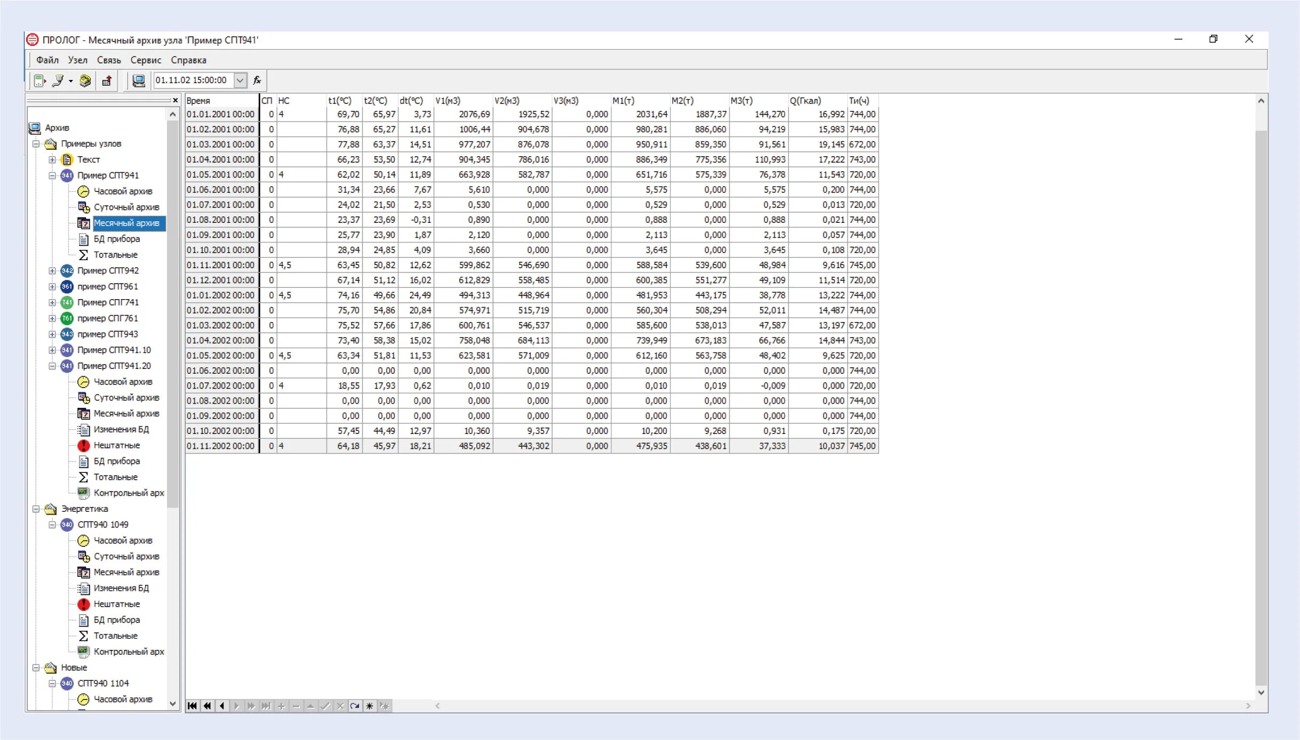Click the cable connection toolbar icon
The height and width of the screenshot is (740, 1300).
coord(58,81)
